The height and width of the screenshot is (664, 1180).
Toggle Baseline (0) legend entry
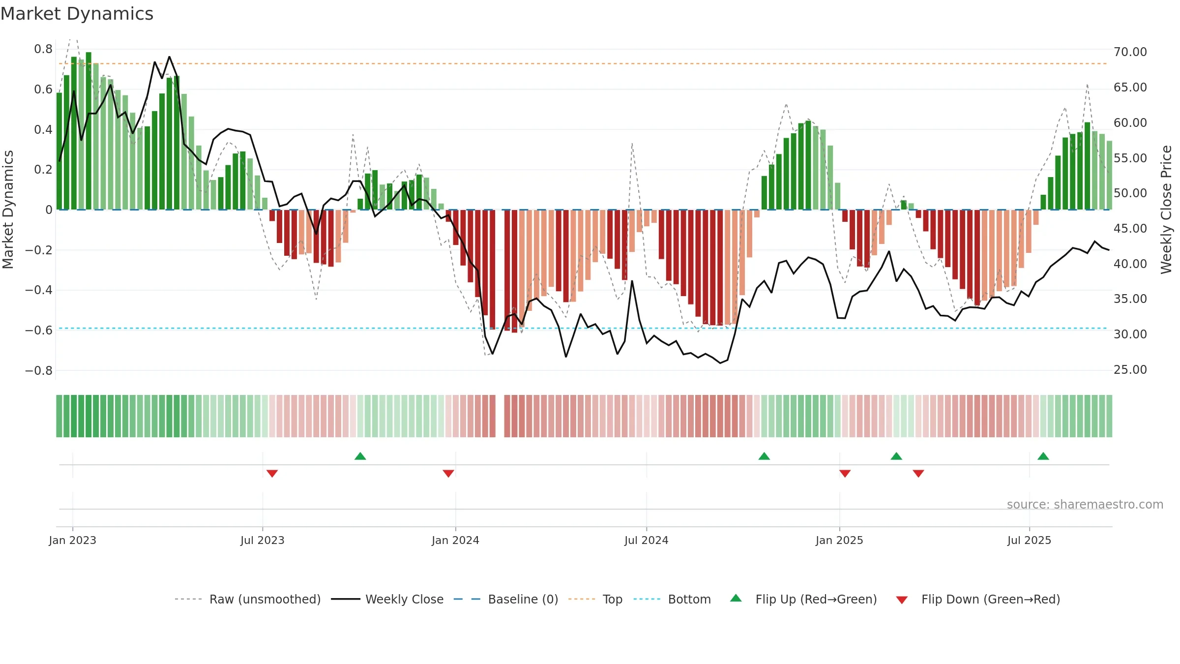click(505, 599)
